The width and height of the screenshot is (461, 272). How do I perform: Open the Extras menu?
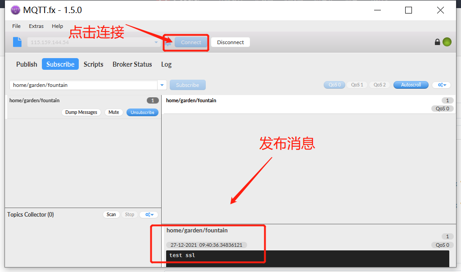point(36,26)
